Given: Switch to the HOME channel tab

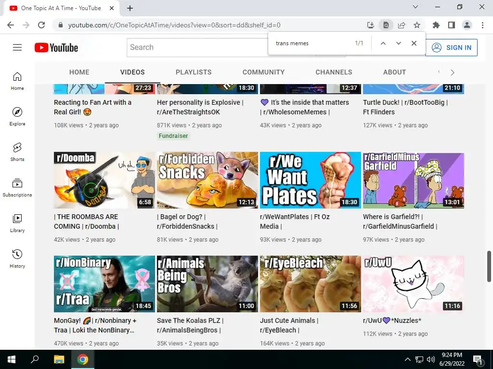Looking at the screenshot, I should 79,72.
